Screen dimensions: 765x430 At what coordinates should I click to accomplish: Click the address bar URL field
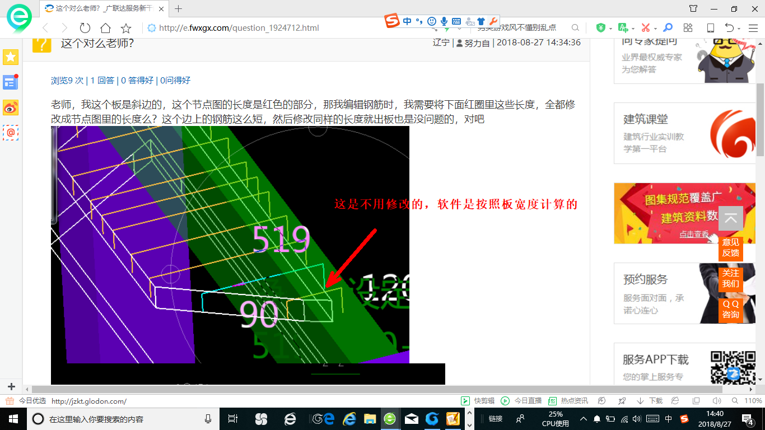pos(239,27)
